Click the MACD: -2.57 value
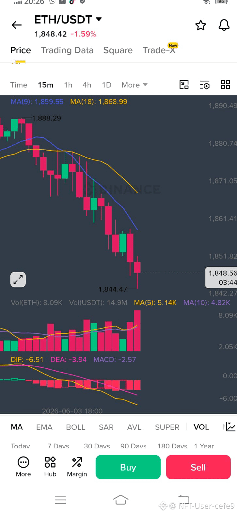237x514 pixels. [115, 360]
